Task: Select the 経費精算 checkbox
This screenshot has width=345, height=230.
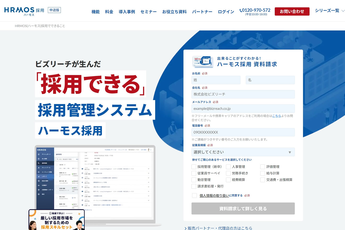Action: (228, 180)
